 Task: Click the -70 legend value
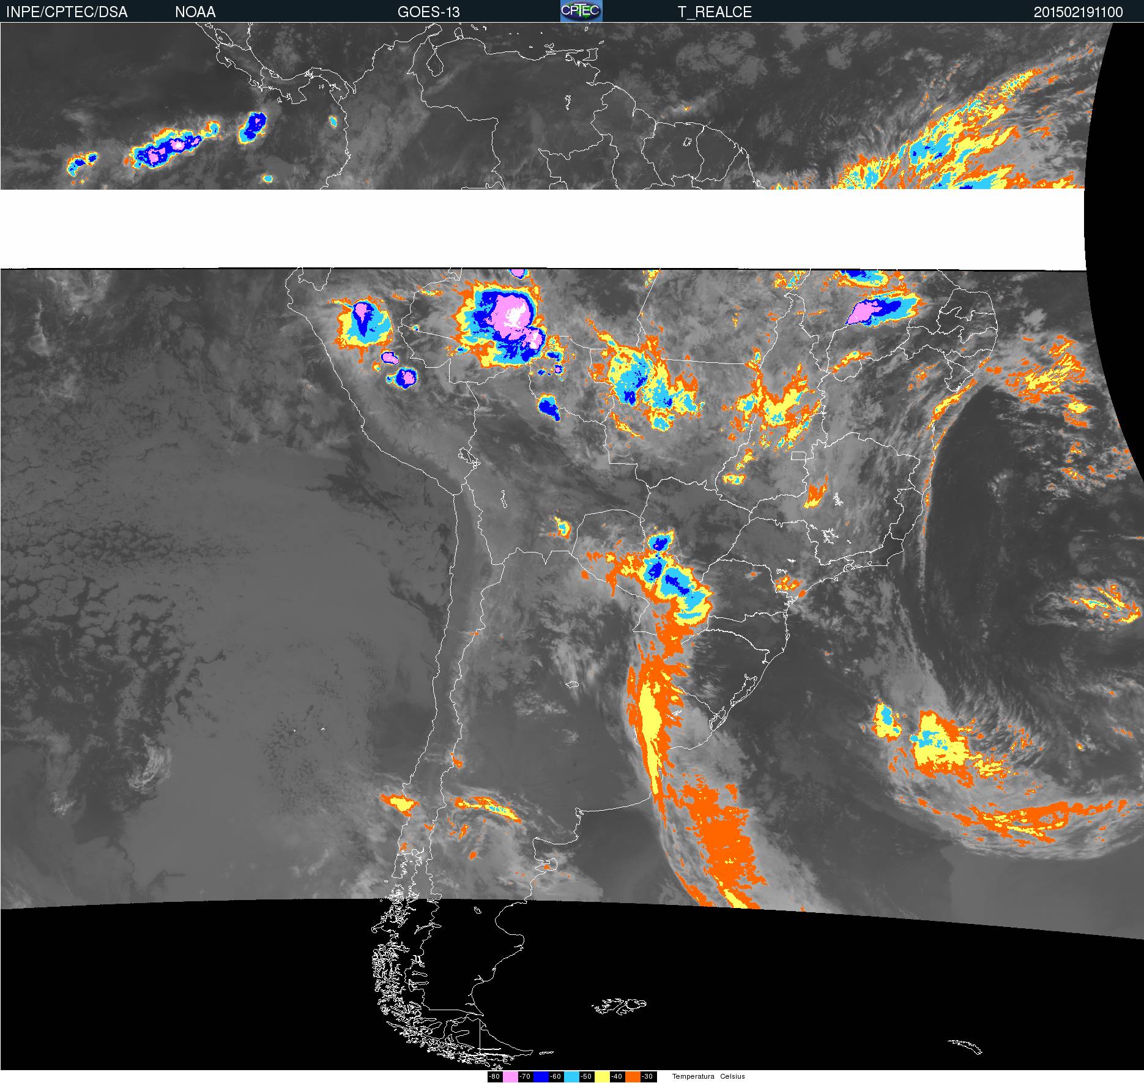click(x=525, y=1077)
